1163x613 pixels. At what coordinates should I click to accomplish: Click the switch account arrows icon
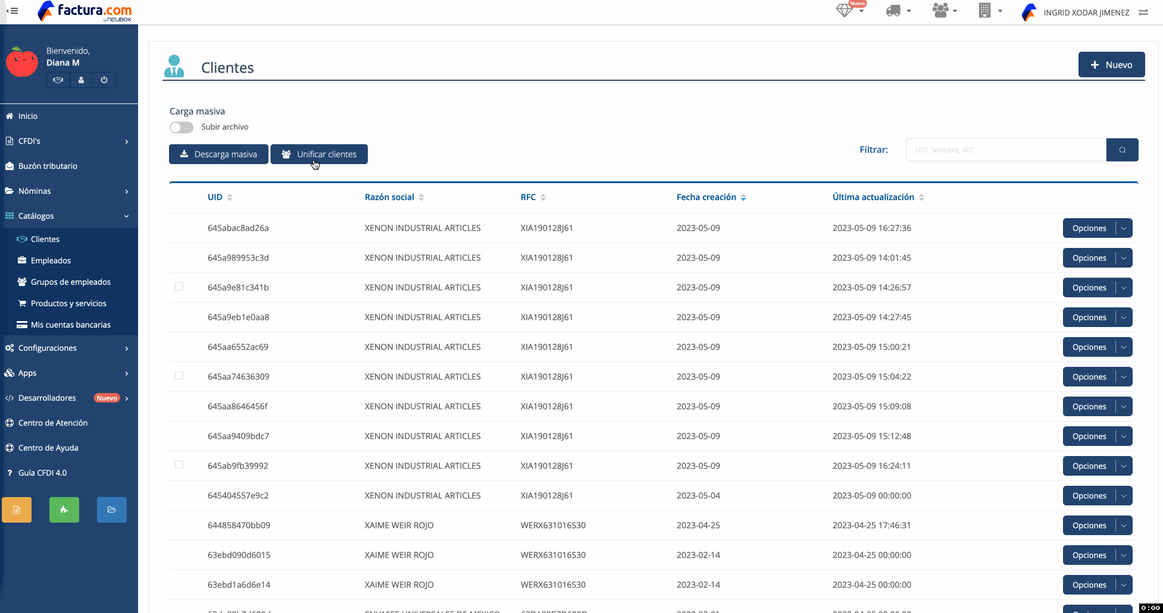coord(1143,12)
